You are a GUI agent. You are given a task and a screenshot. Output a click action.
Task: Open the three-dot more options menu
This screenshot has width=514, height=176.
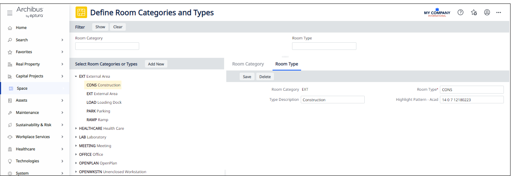tap(499, 12)
